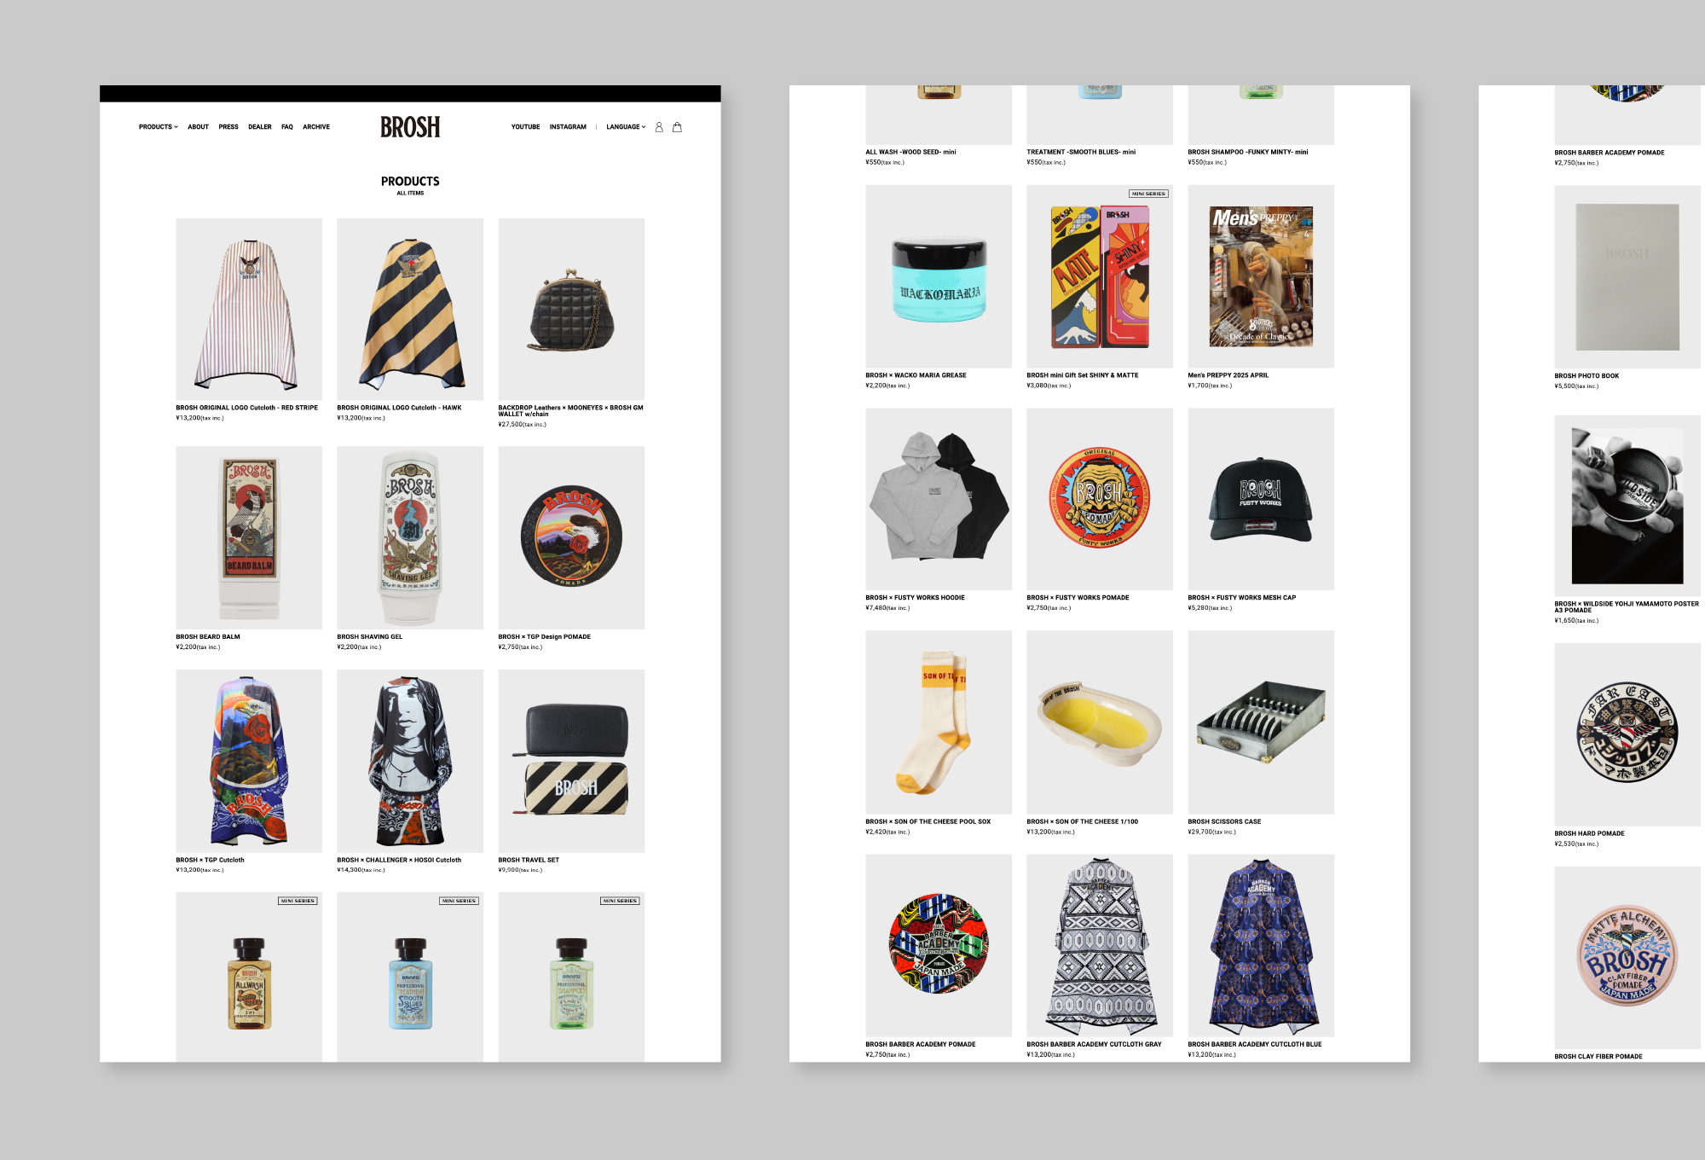Expand the PRODUCTS dropdown menu
The image size is (1705, 1160).
coord(159,127)
